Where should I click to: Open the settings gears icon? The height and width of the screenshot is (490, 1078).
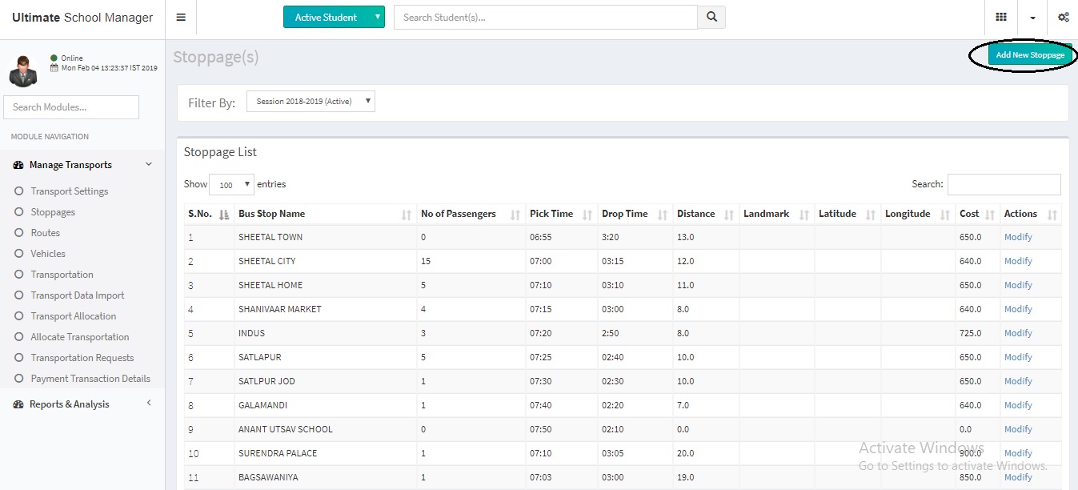pos(1064,17)
